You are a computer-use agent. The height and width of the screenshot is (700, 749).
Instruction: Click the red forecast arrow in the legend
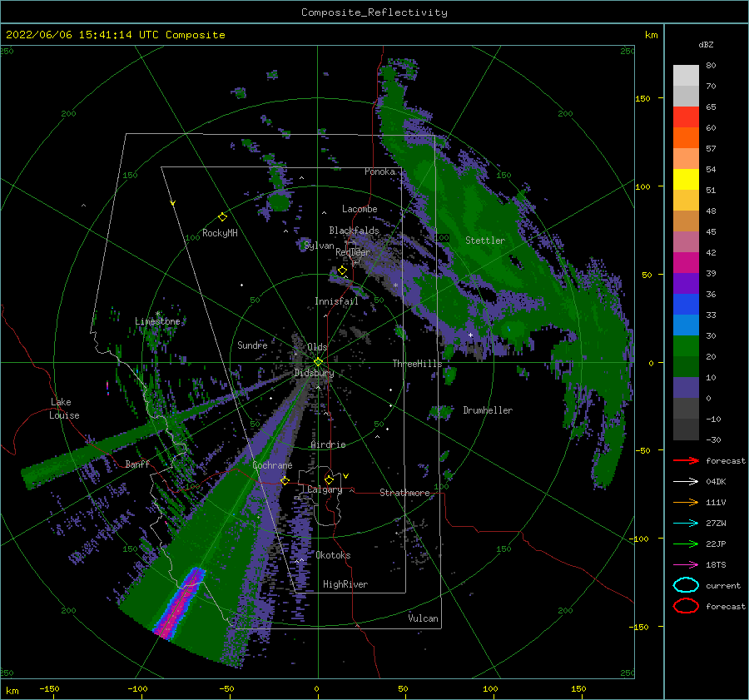(686, 460)
